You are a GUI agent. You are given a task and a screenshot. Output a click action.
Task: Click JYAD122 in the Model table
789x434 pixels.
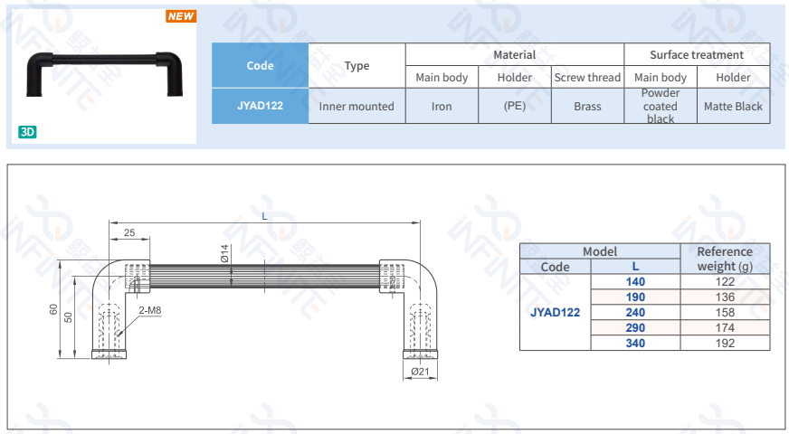[x=555, y=312]
